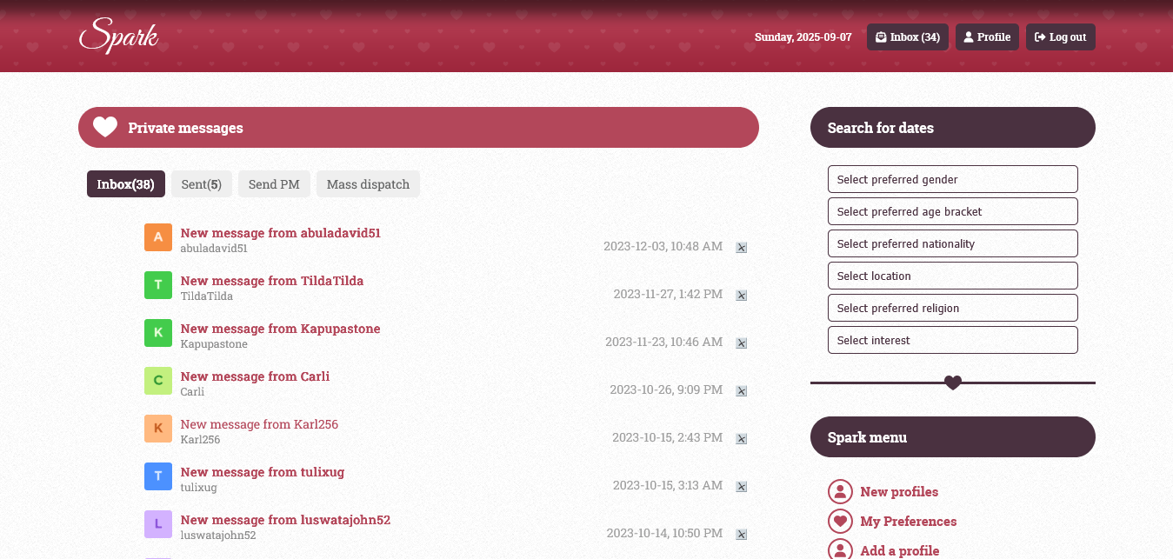
Task: Open the Profile page from header
Action: 987,37
